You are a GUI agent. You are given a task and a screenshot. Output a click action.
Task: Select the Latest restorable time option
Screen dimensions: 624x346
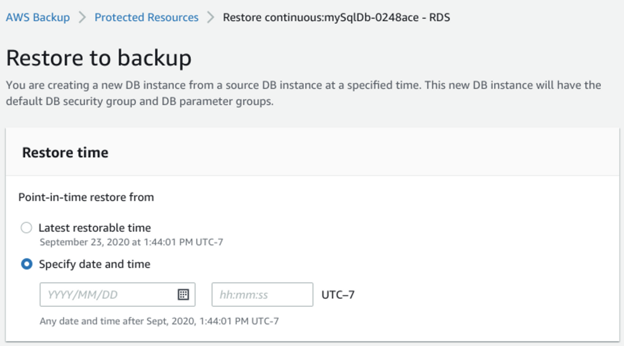(26, 228)
